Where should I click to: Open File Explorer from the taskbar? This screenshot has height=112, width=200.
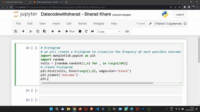tap(68, 109)
